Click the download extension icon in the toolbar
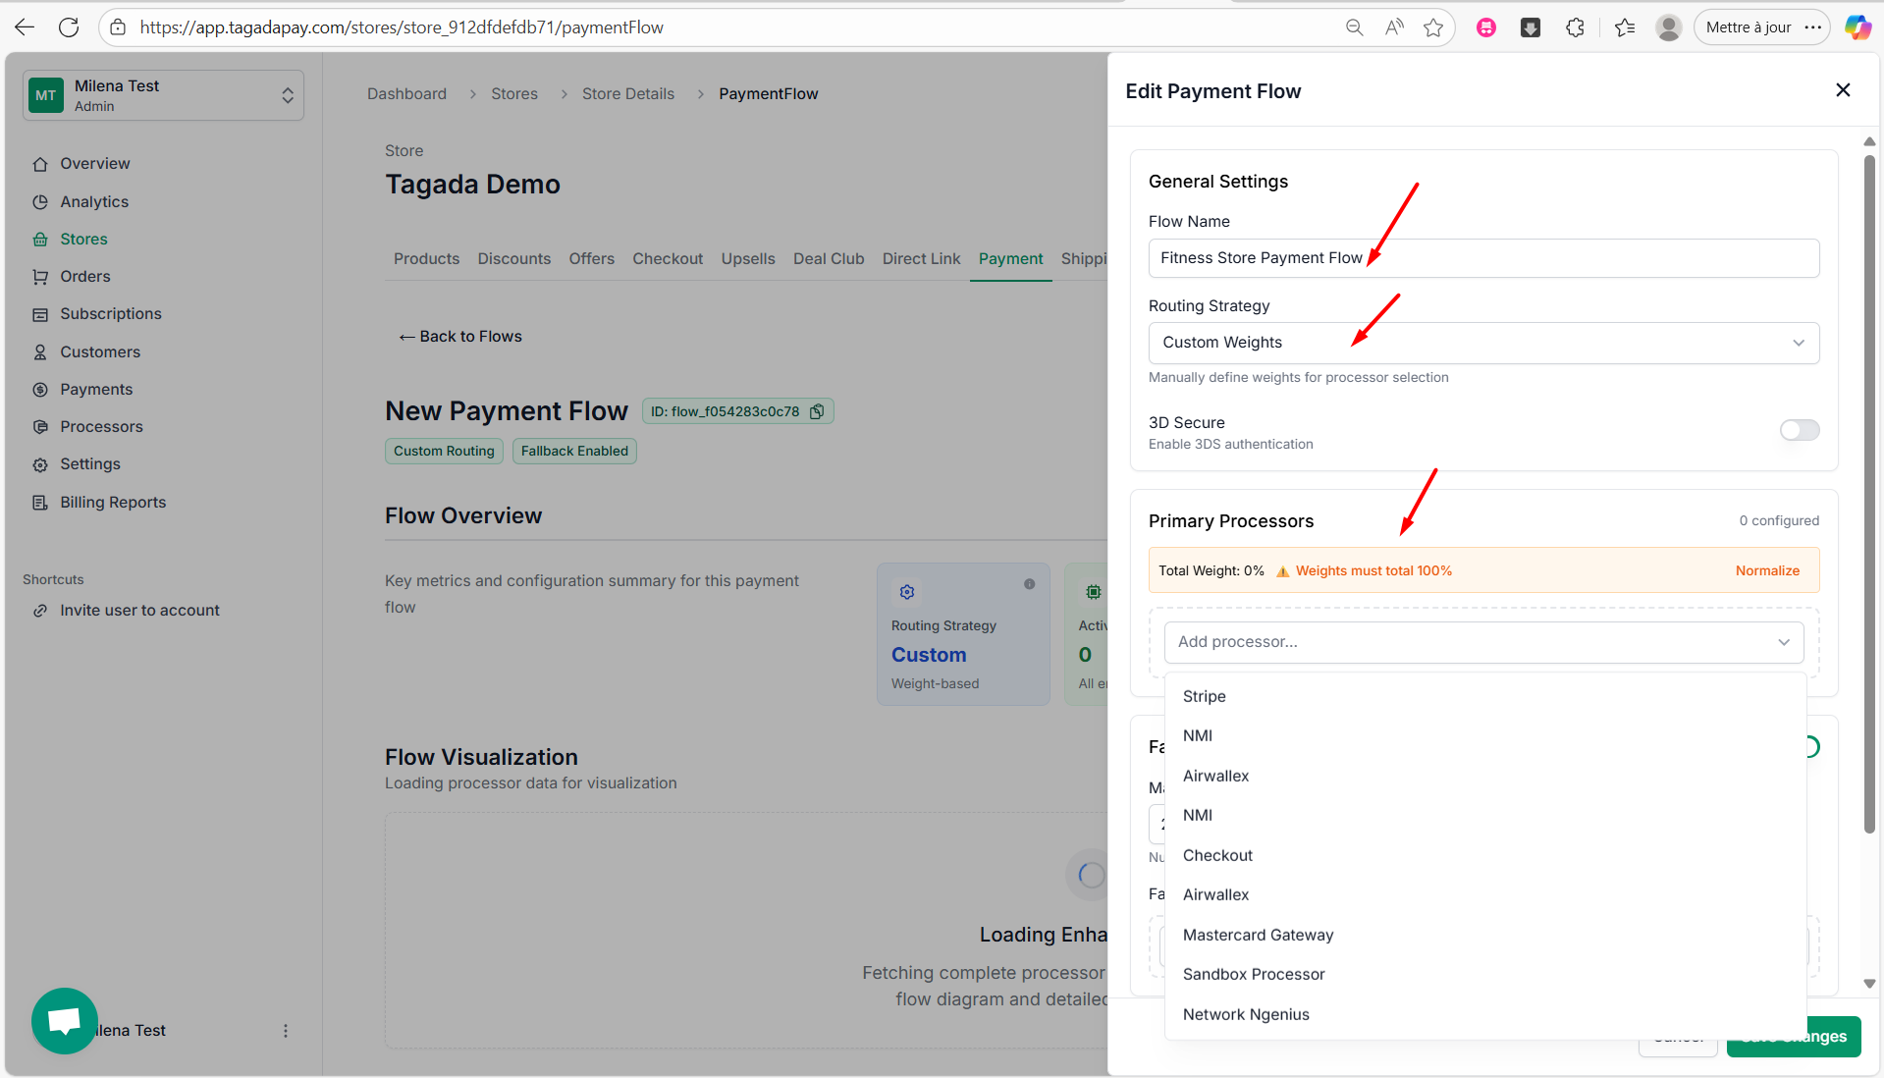 tap(1531, 27)
